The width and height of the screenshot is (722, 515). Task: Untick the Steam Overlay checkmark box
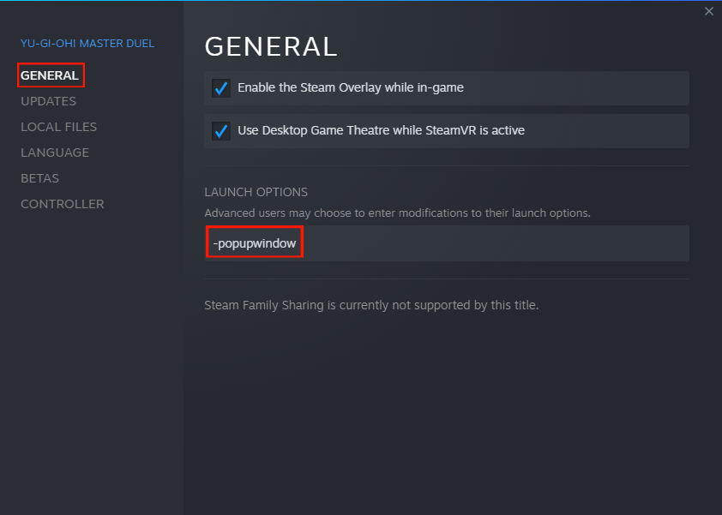tap(221, 88)
